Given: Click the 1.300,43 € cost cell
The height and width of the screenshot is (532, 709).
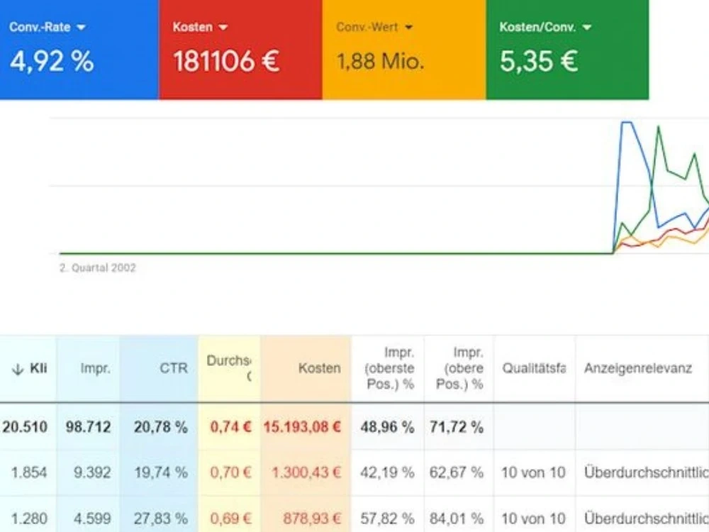Looking at the screenshot, I should pyautogui.click(x=306, y=472).
